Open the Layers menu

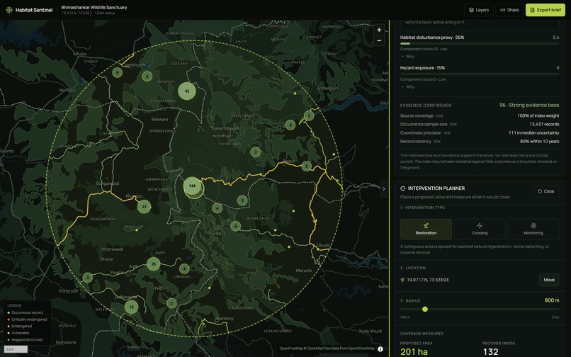[479, 10]
